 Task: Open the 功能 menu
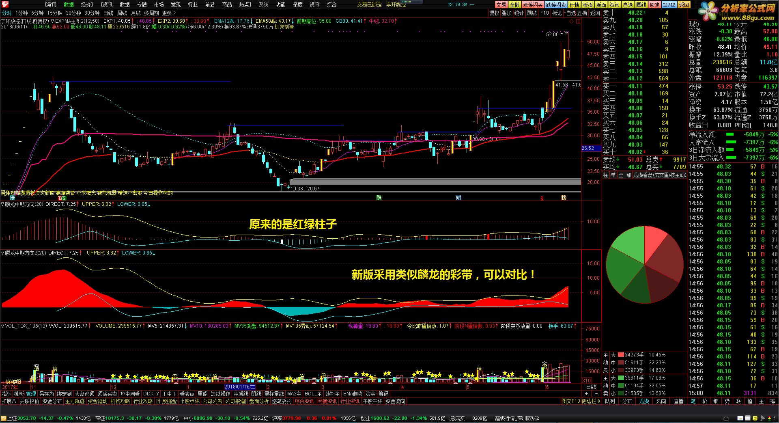(x=281, y=4)
